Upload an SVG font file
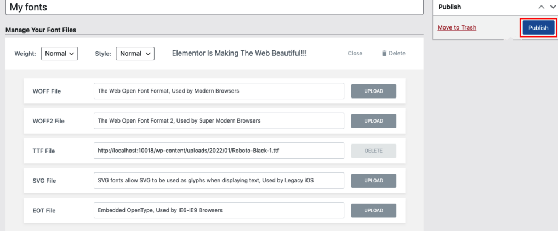The height and width of the screenshot is (231, 558). [x=373, y=180]
